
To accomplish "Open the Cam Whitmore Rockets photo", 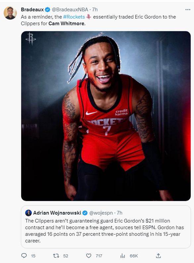I will pyautogui.click(x=106, y=116).
